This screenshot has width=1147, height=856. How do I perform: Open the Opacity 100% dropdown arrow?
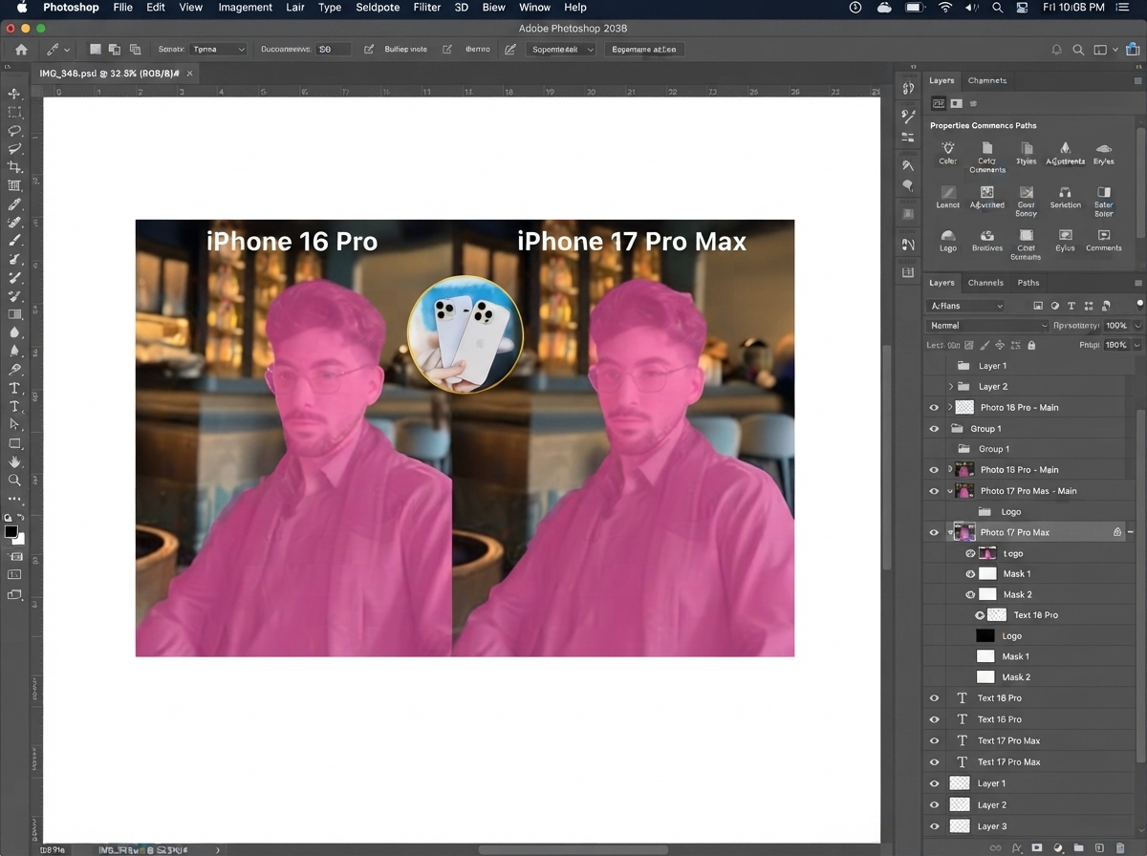[x=1137, y=326]
